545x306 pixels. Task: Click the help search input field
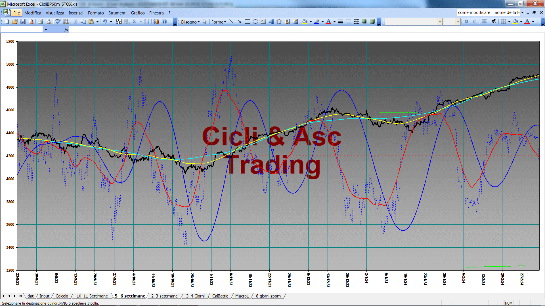pyautogui.click(x=489, y=12)
